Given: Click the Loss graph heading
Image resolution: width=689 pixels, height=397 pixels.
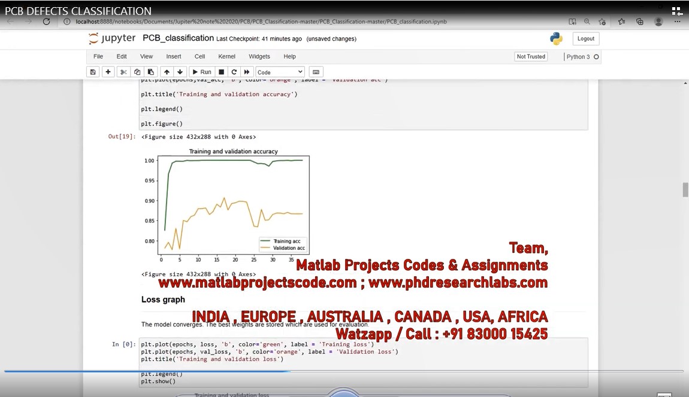Looking at the screenshot, I should coord(163,300).
